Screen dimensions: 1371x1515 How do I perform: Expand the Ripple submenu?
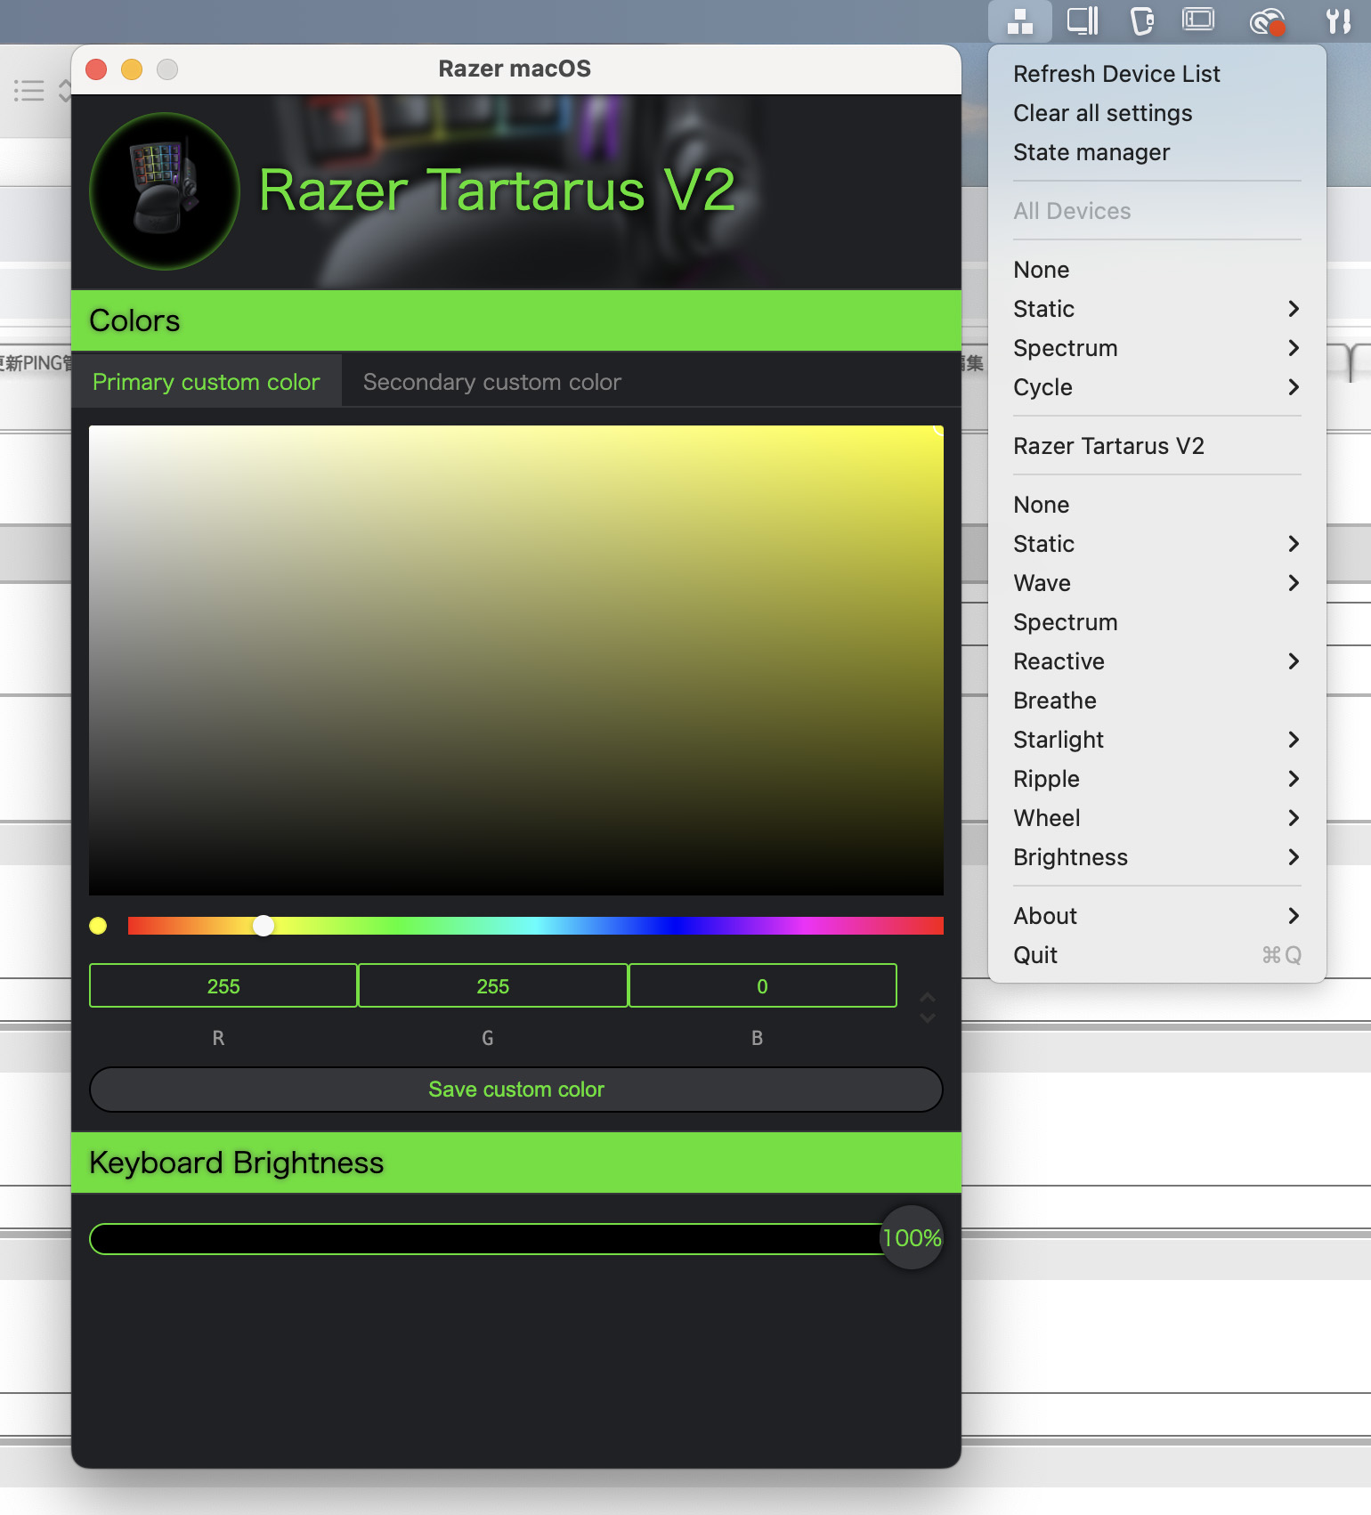click(x=1157, y=779)
